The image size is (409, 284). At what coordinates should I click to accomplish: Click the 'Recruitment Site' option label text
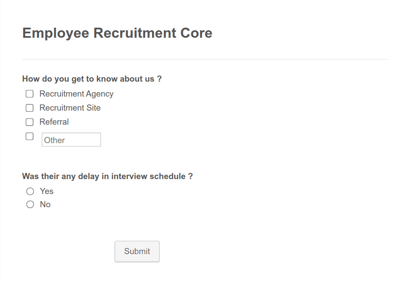pos(70,108)
